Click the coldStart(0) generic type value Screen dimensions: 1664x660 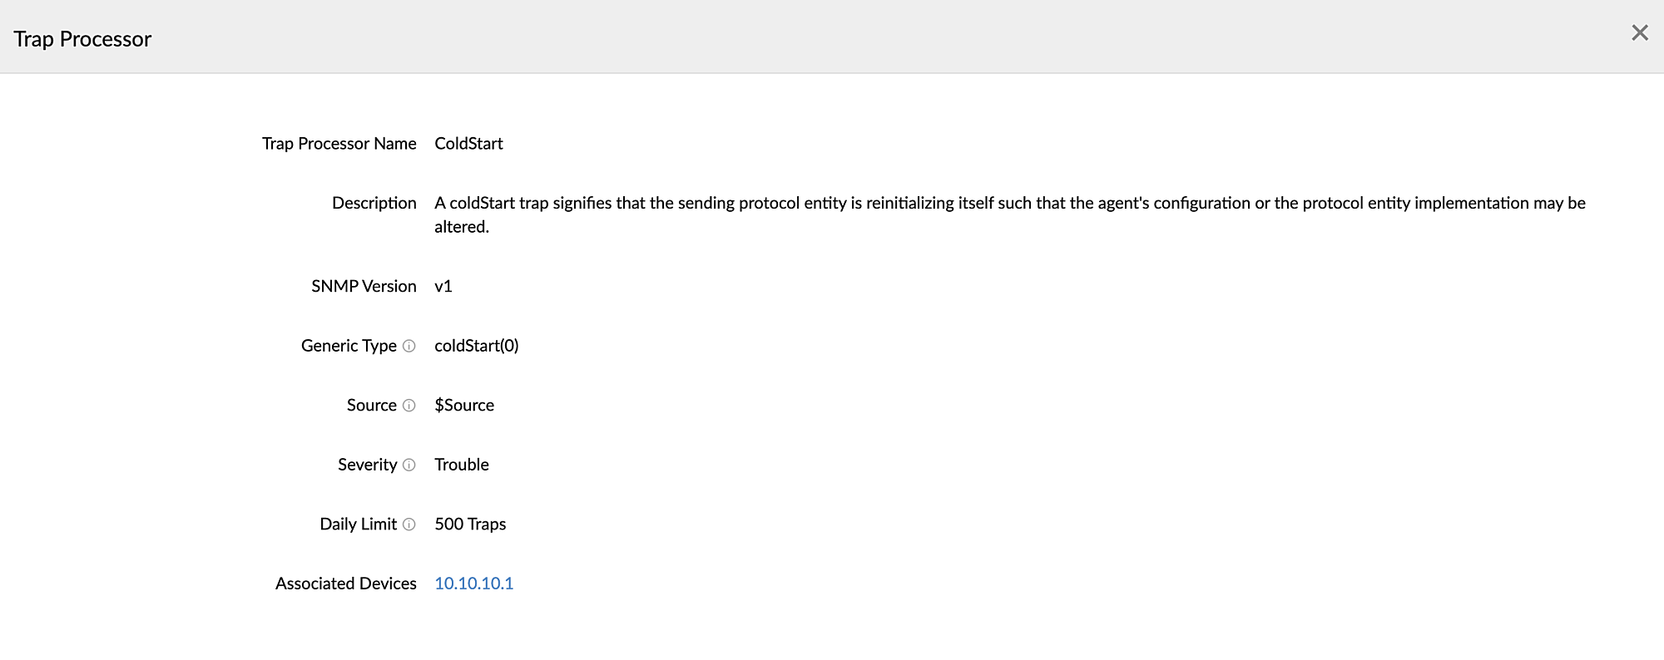476,346
